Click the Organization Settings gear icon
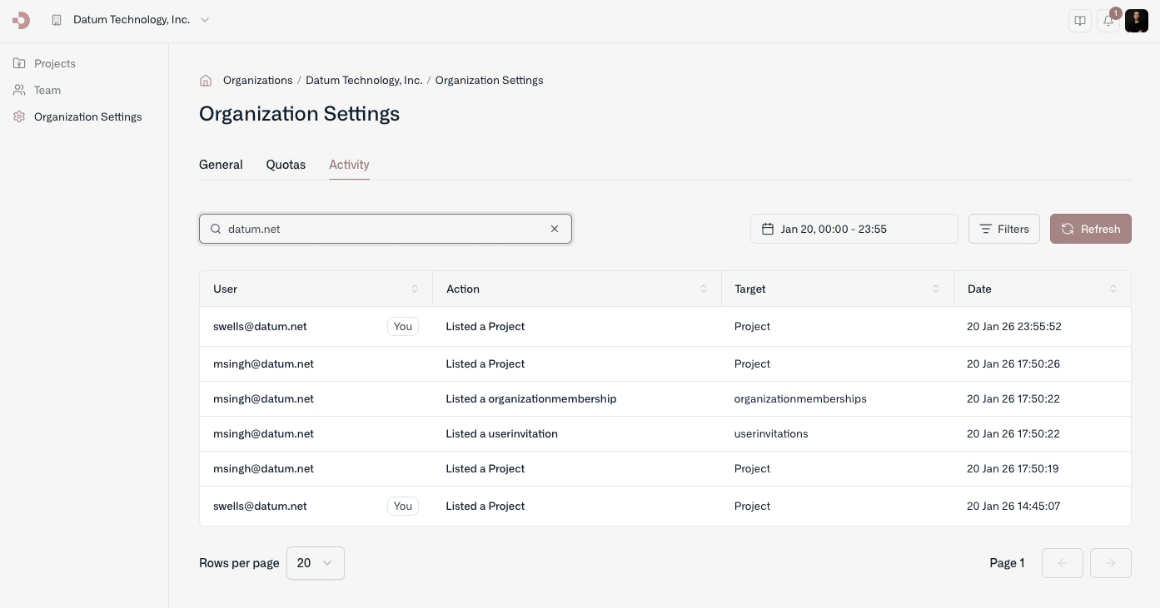Image resolution: width=1160 pixels, height=608 pixels. click(19, 116)
